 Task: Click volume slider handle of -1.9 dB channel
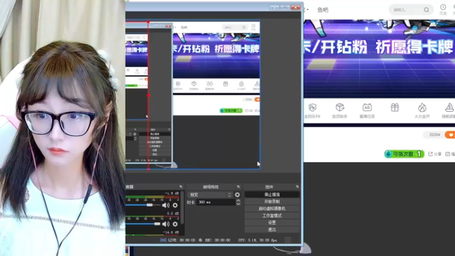150,205
